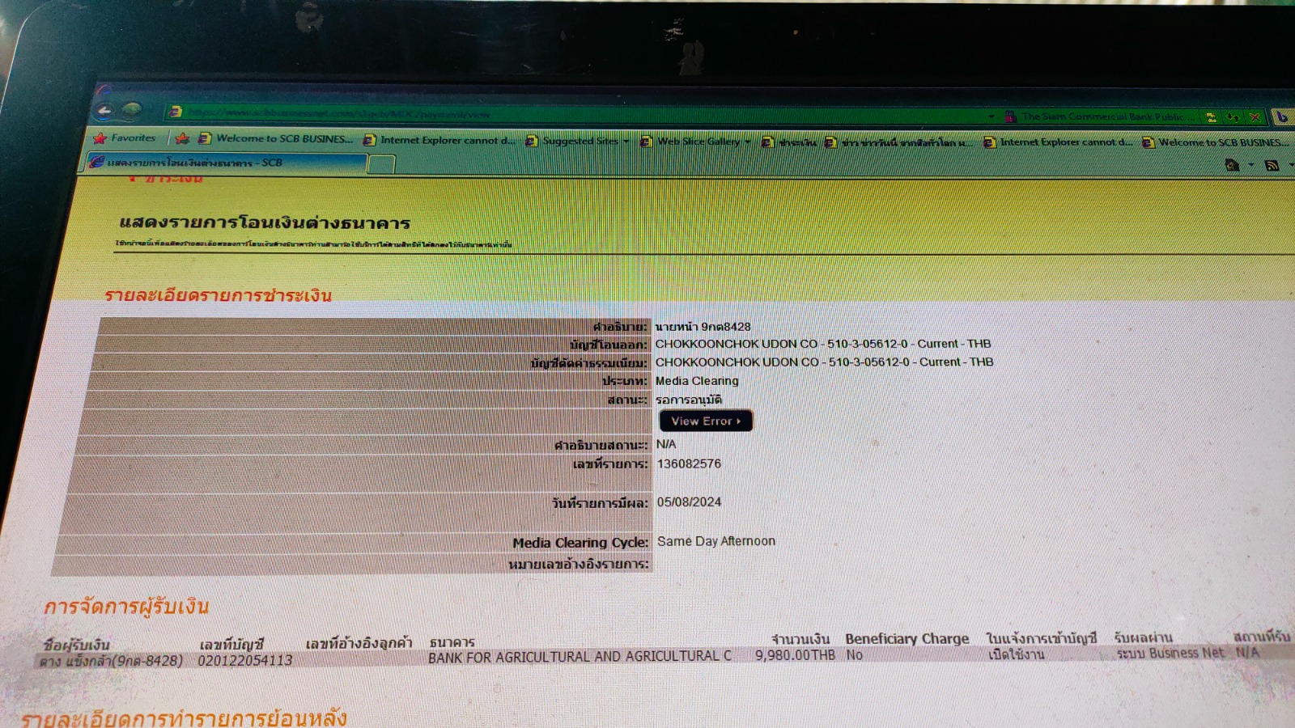Open last 'Welcome to SCB BUSINES...' favorite
This screenshot has height=728, width=1295.
(x=1216, y=142)
